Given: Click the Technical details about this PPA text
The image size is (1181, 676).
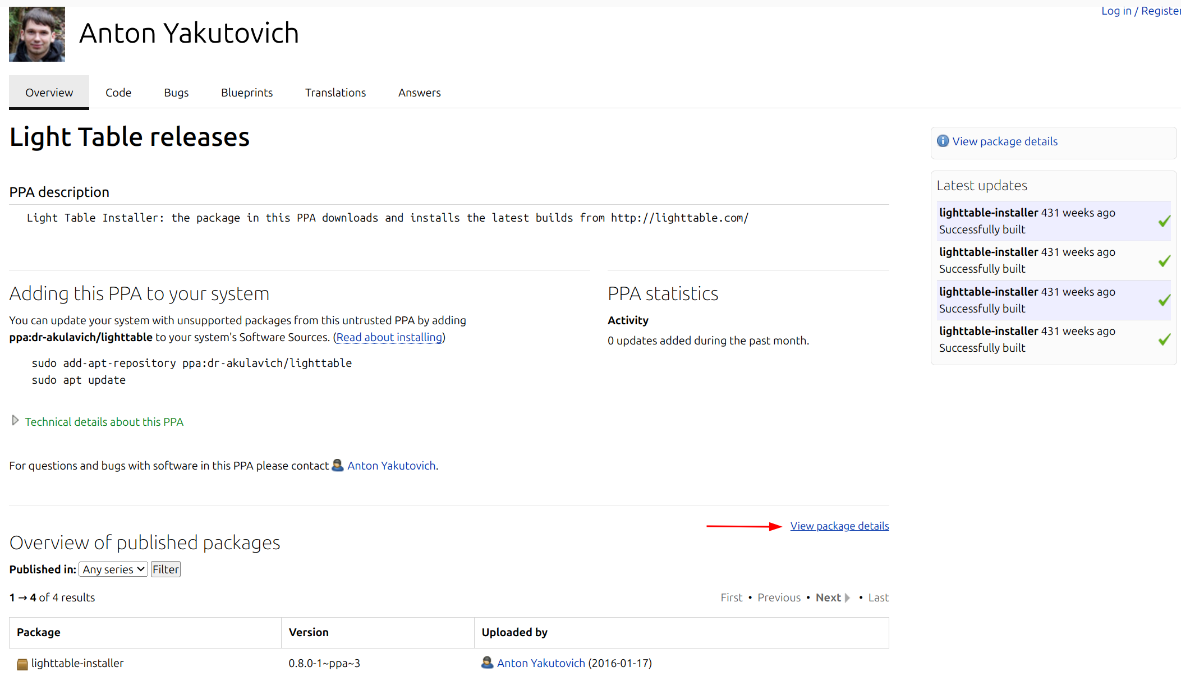Looking at the screenshot, I should (x=104, y=422).
